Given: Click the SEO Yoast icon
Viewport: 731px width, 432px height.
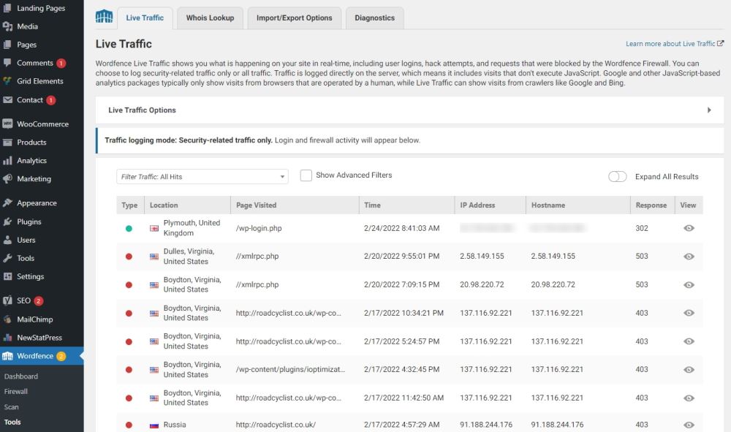Looking at the screenshot, I should [x=7, y=300].
